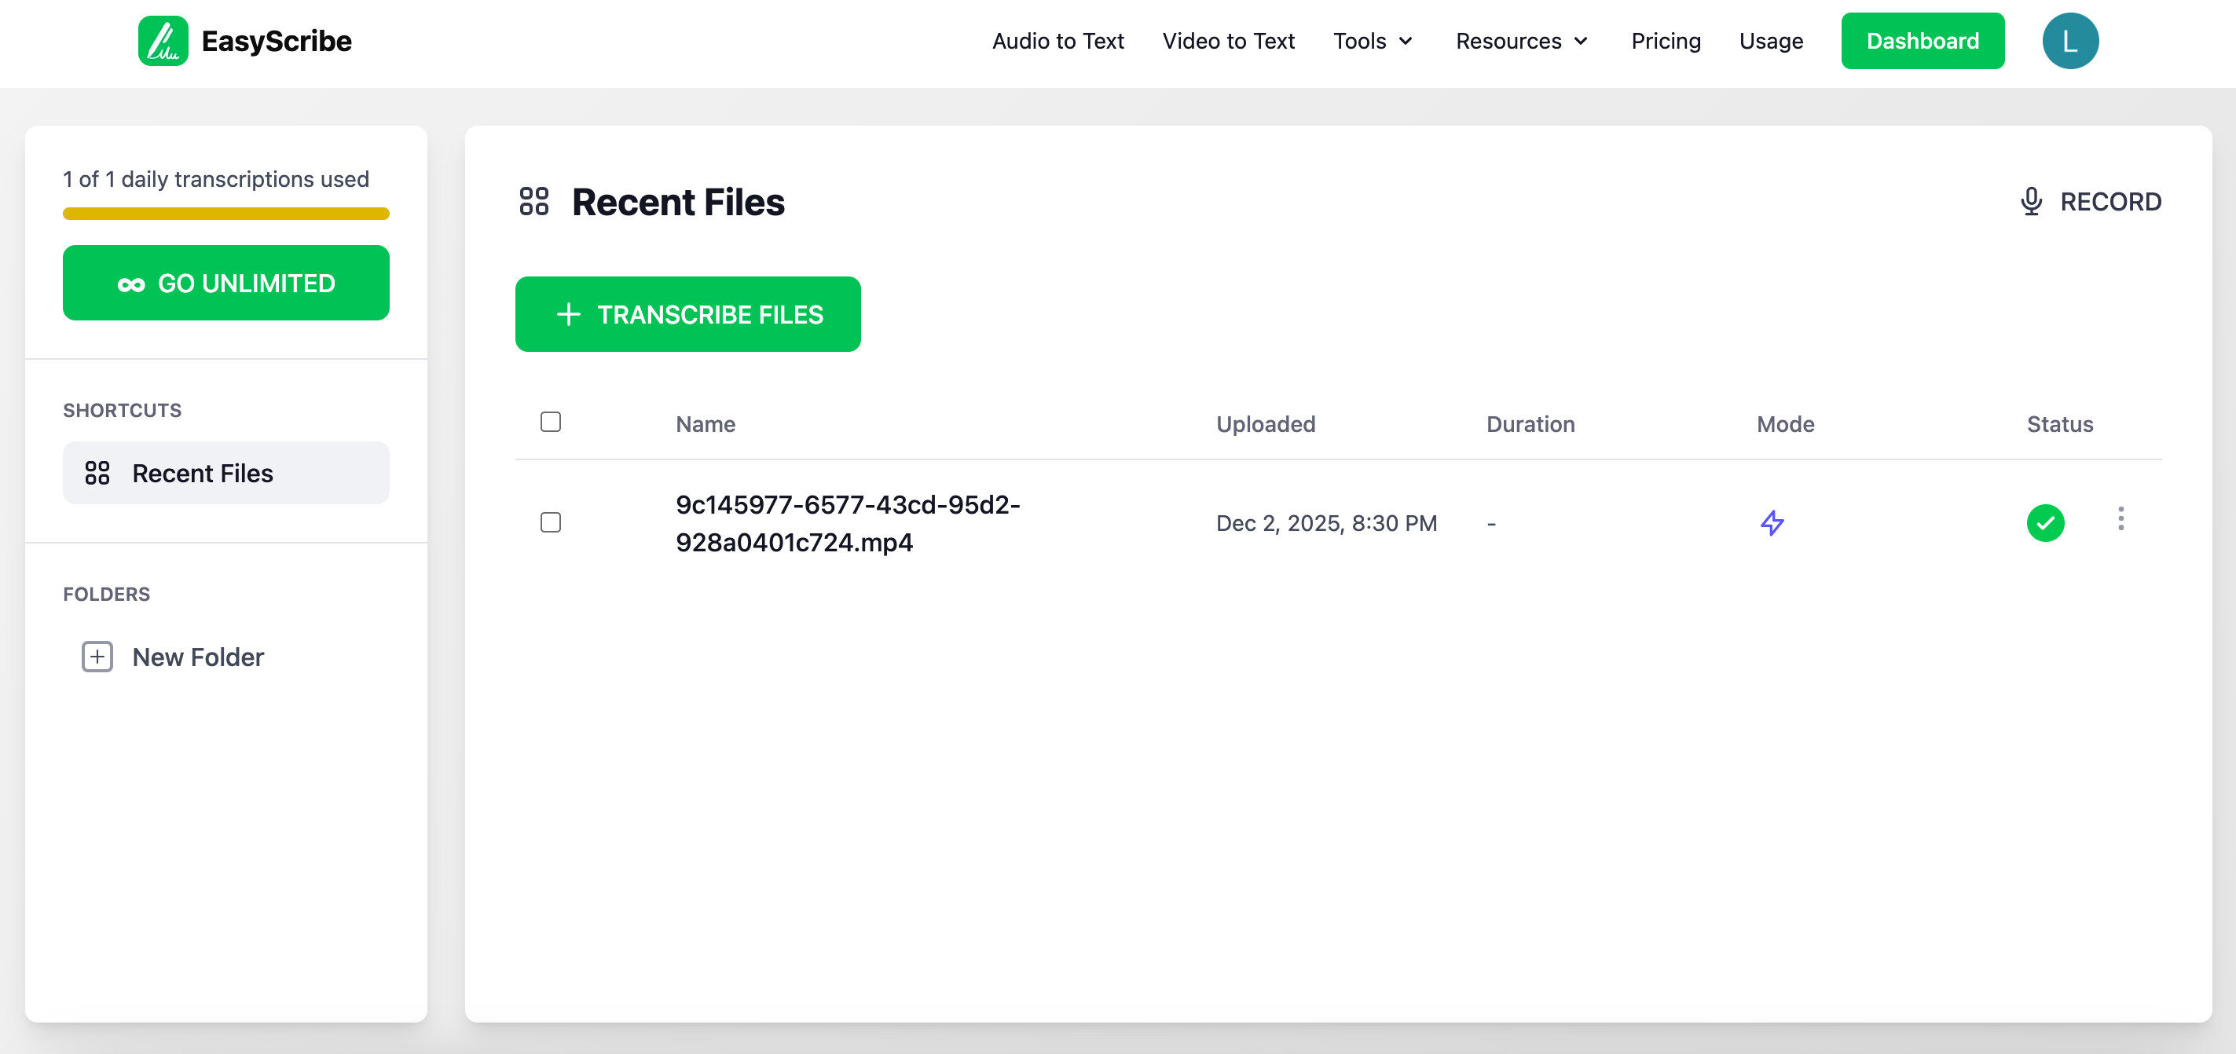Click the GO UNLIMITED button
Screen dimensions: 2236x1054
click(225, 283)
